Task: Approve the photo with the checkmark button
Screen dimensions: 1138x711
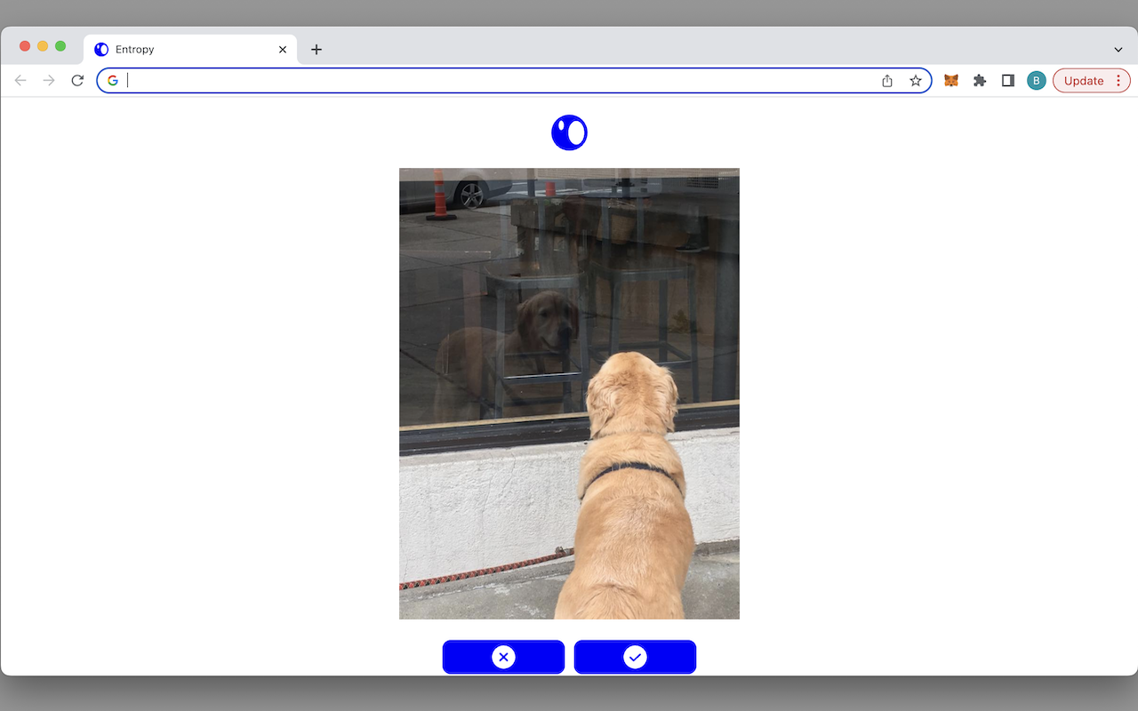Action: coord(635,657)
